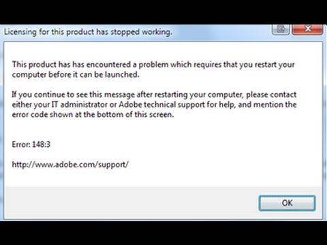Click the OK button
Image resolution: width=327 pixels, height=245 pixels.
coord(287,203)
